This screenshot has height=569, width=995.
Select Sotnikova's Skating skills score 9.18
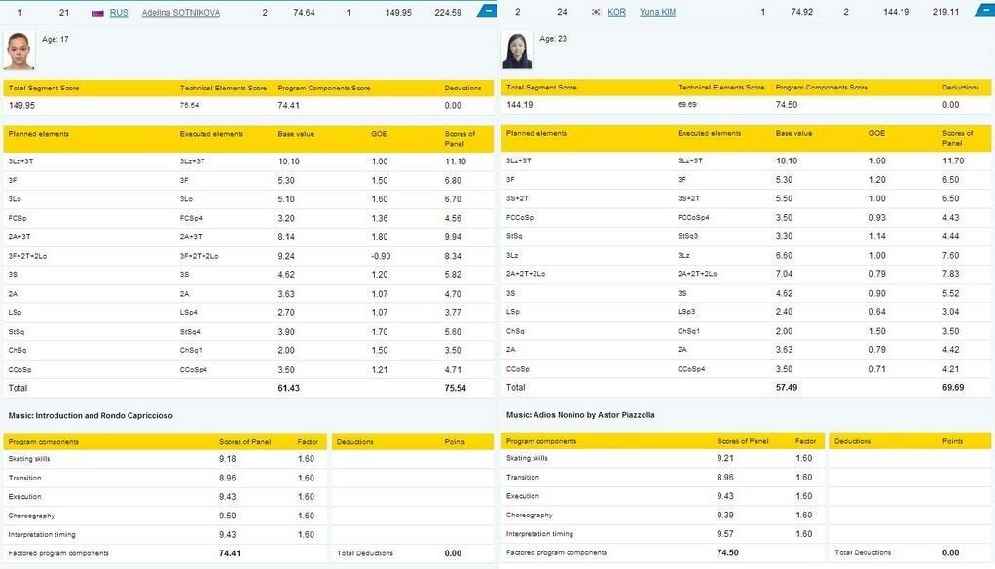[x=228, y=459]
